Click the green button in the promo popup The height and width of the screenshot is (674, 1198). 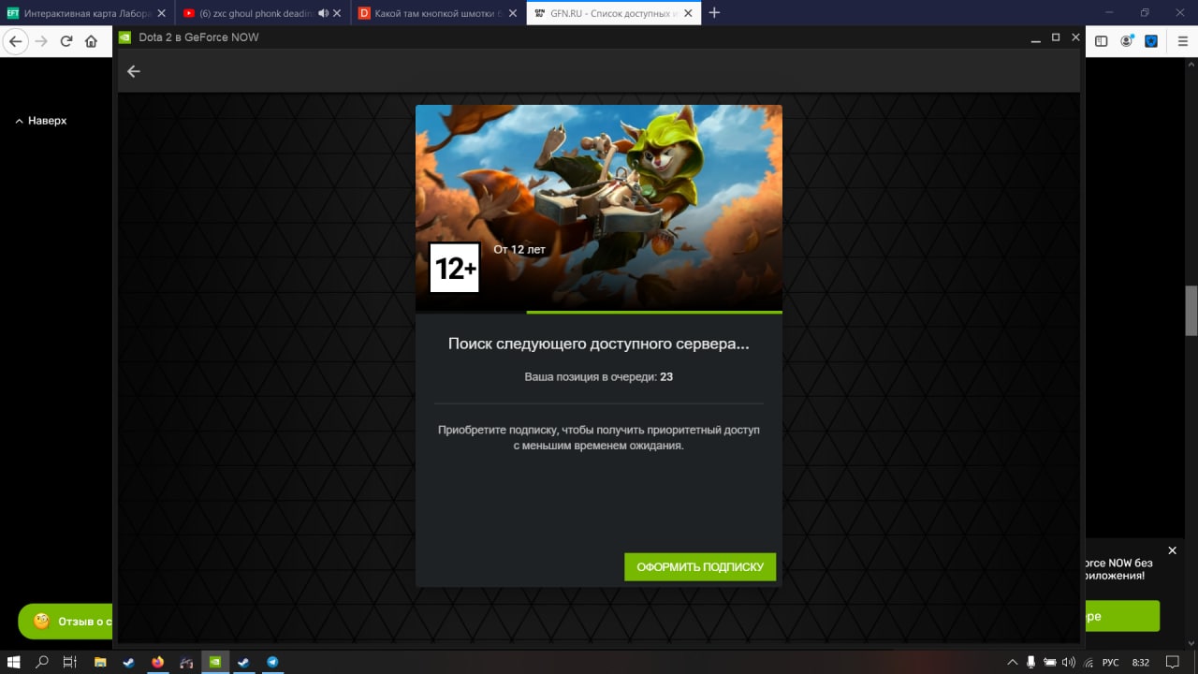pos(1122,616)
